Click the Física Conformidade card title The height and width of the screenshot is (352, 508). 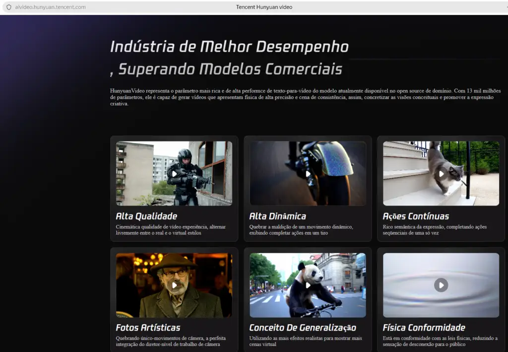(x=424, y=328)
